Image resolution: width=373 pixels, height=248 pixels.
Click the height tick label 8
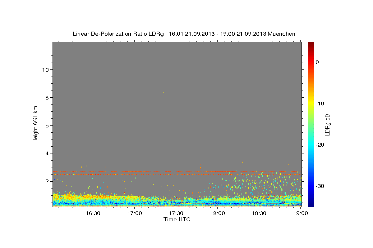[x=46, y=97]
